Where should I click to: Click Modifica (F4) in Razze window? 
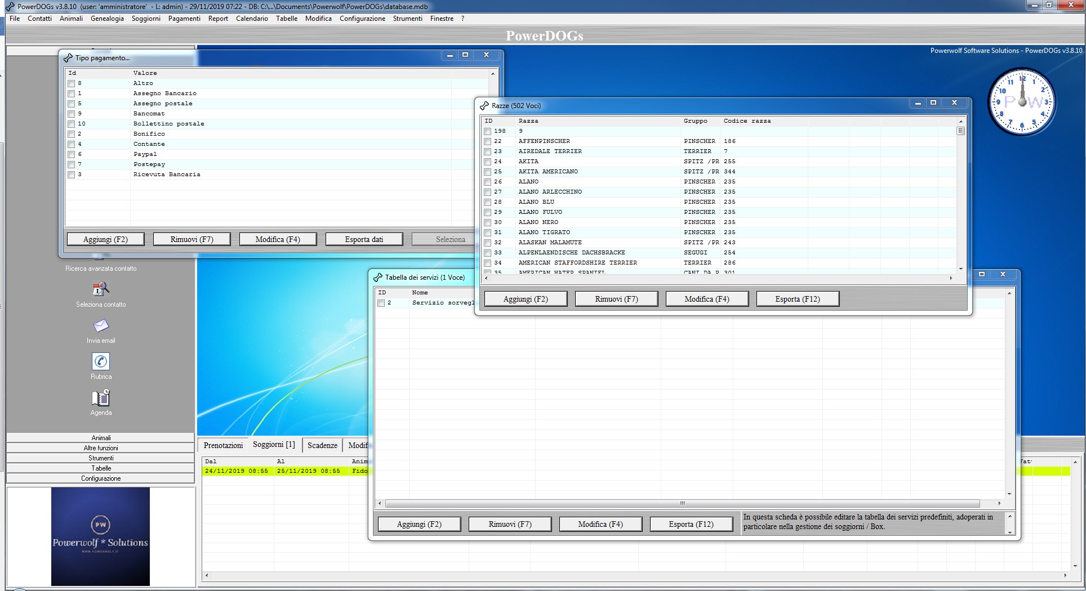click(707, 299)
